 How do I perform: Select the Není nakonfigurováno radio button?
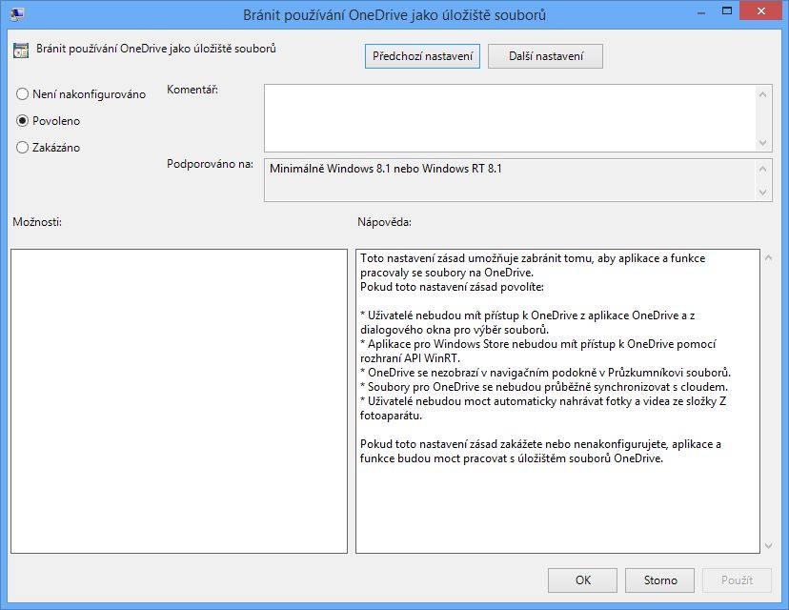(x=22, y=94)
